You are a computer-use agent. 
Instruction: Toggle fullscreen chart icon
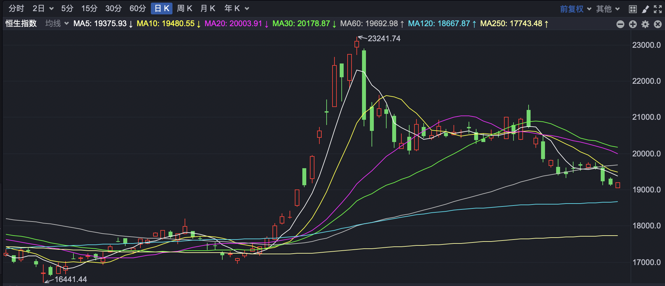pyautogui.click(x=658, y=9)
